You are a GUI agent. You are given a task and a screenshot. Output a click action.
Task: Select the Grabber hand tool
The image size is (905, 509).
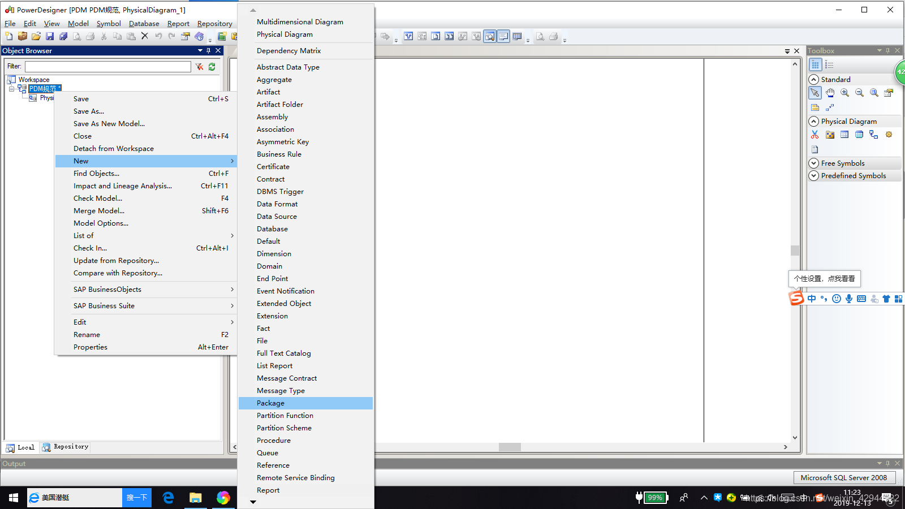830,93
